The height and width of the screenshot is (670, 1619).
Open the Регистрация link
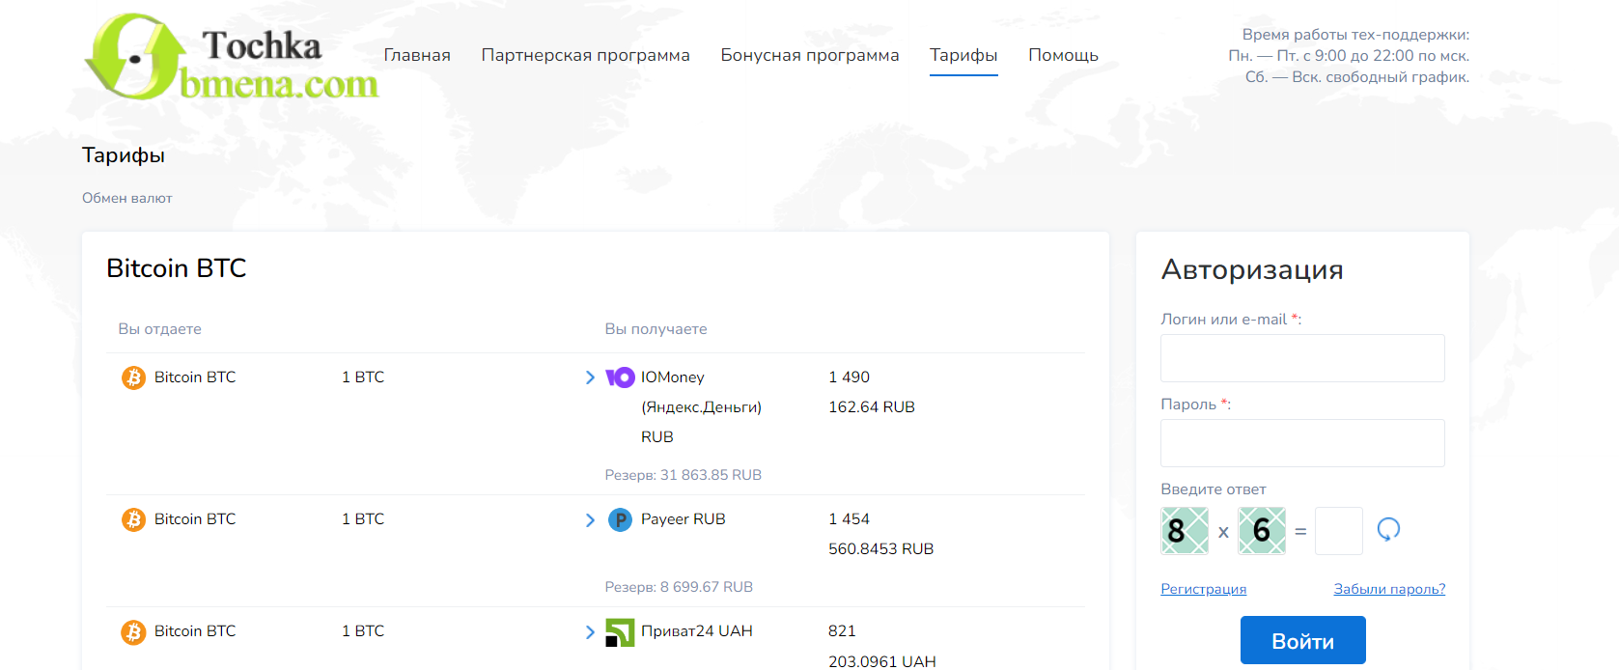coord(1203,589)
